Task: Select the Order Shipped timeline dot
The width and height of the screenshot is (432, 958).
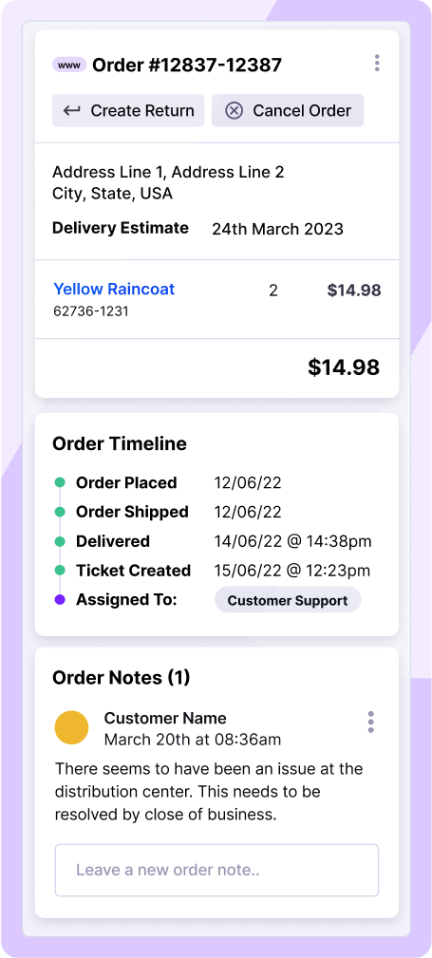Action: click(59, 512)
